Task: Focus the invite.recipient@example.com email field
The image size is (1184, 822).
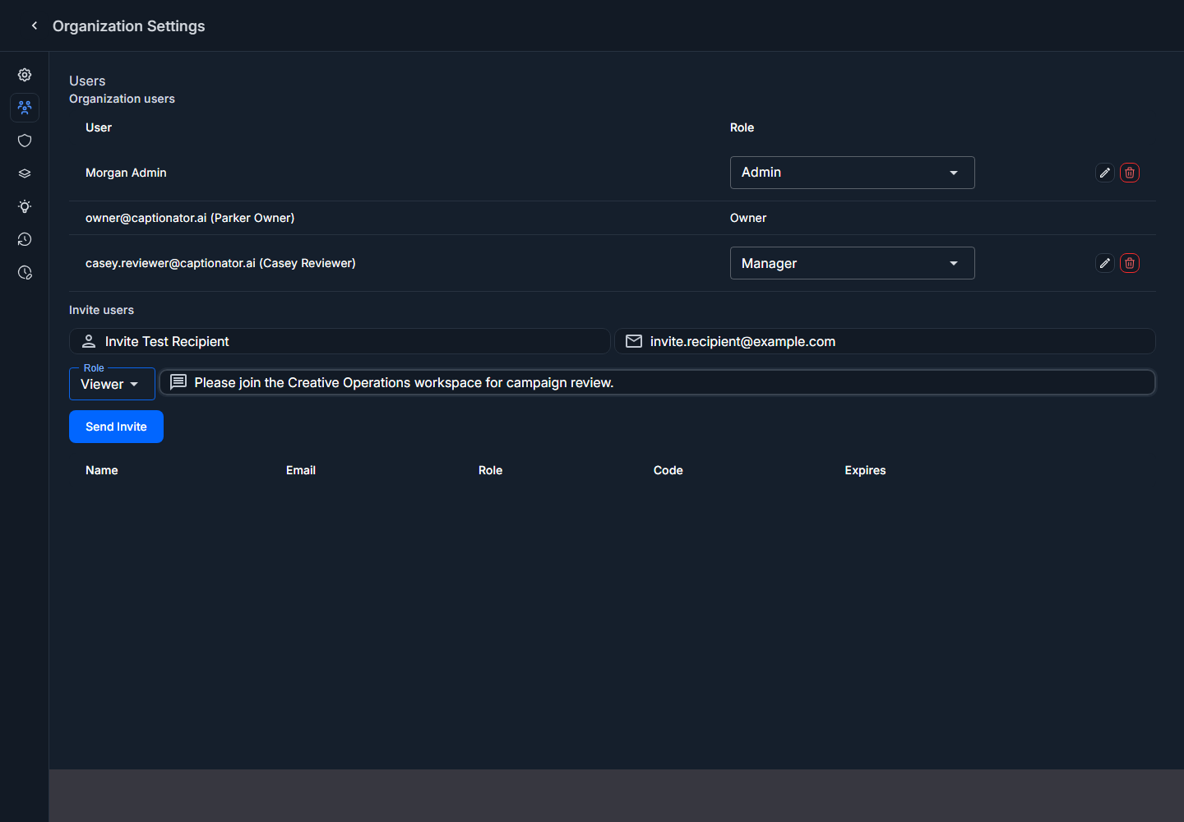Action: 885,341
